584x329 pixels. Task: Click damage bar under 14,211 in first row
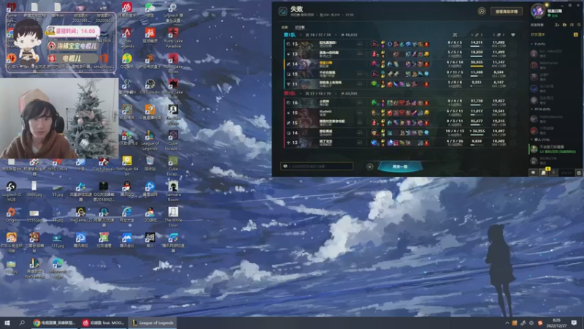tap(477, 46)
